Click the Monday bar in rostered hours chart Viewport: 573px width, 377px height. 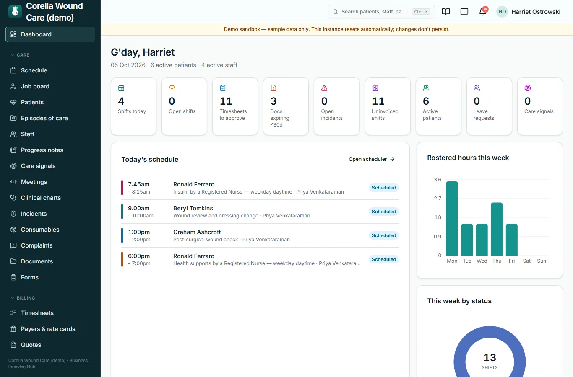click(452, 218)
